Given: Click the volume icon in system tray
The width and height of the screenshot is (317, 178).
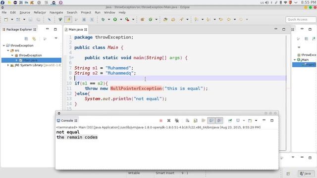Looking at the screenshot, I should click(267, 2).
